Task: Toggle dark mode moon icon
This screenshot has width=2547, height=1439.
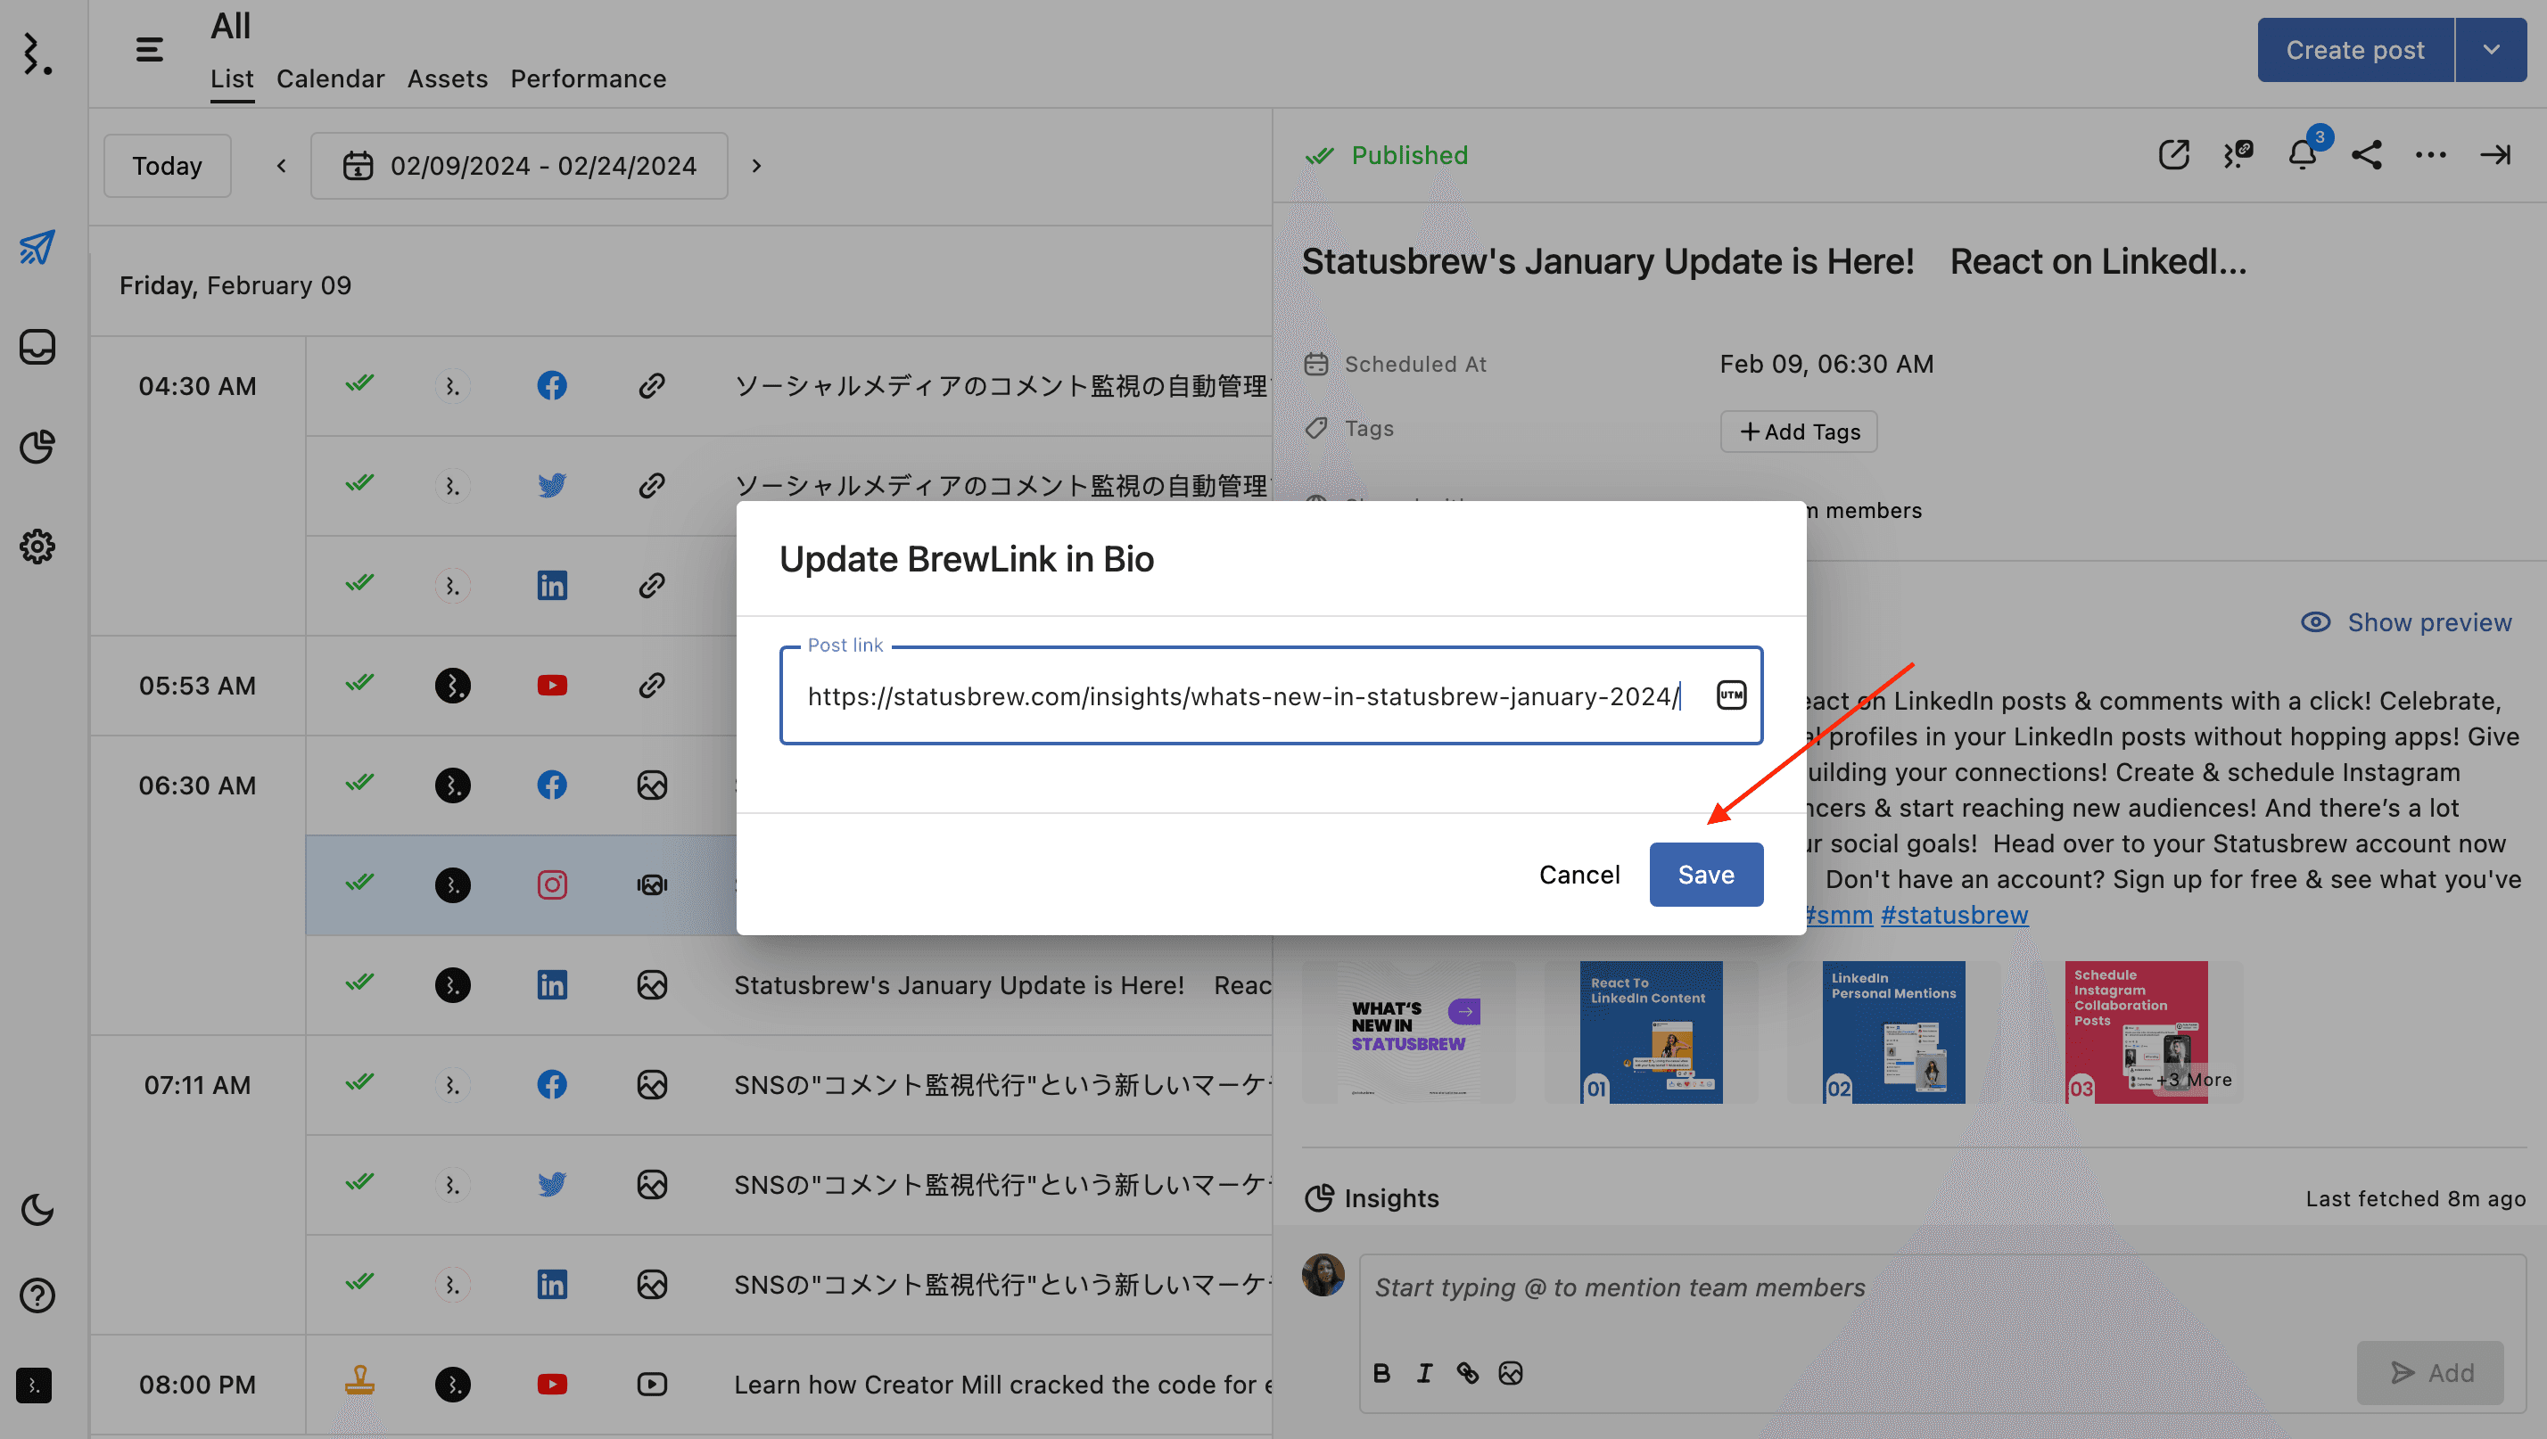Action: [37, 1210]
